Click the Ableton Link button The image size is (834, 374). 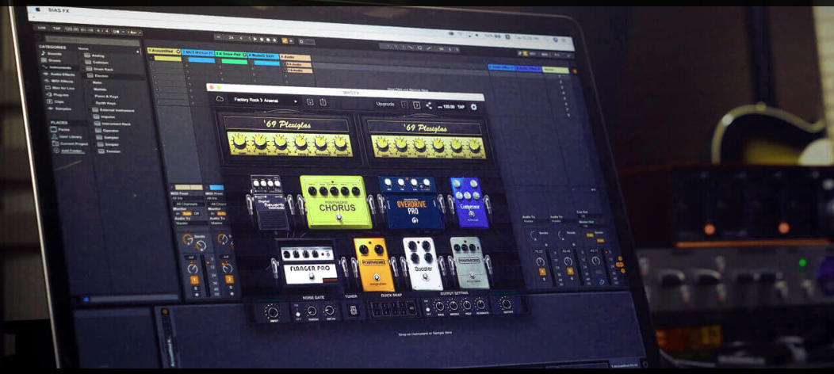tap(41, 28)
